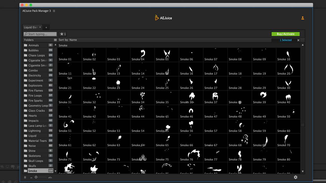Click the small mountains thumbnail size icon
Screen dimensions: 326x183
[x=31, y=177]
